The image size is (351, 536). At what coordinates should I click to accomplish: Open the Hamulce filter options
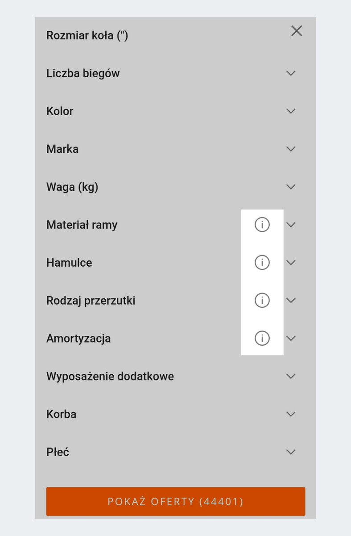tap(291, 263)
